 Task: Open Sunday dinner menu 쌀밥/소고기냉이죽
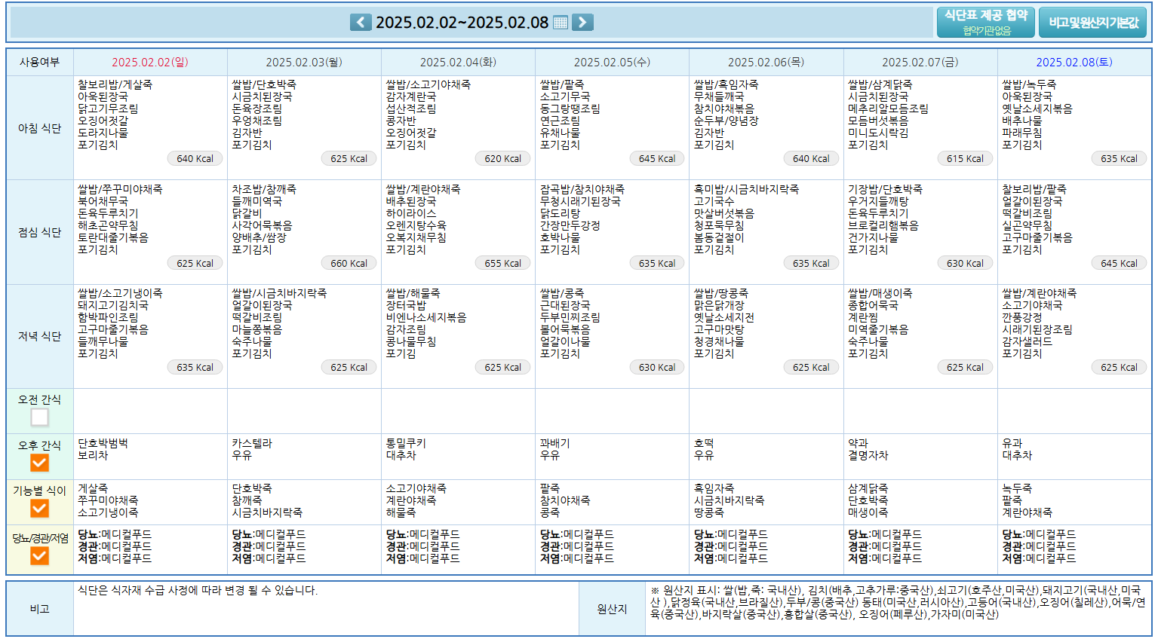tap(120, 293)
